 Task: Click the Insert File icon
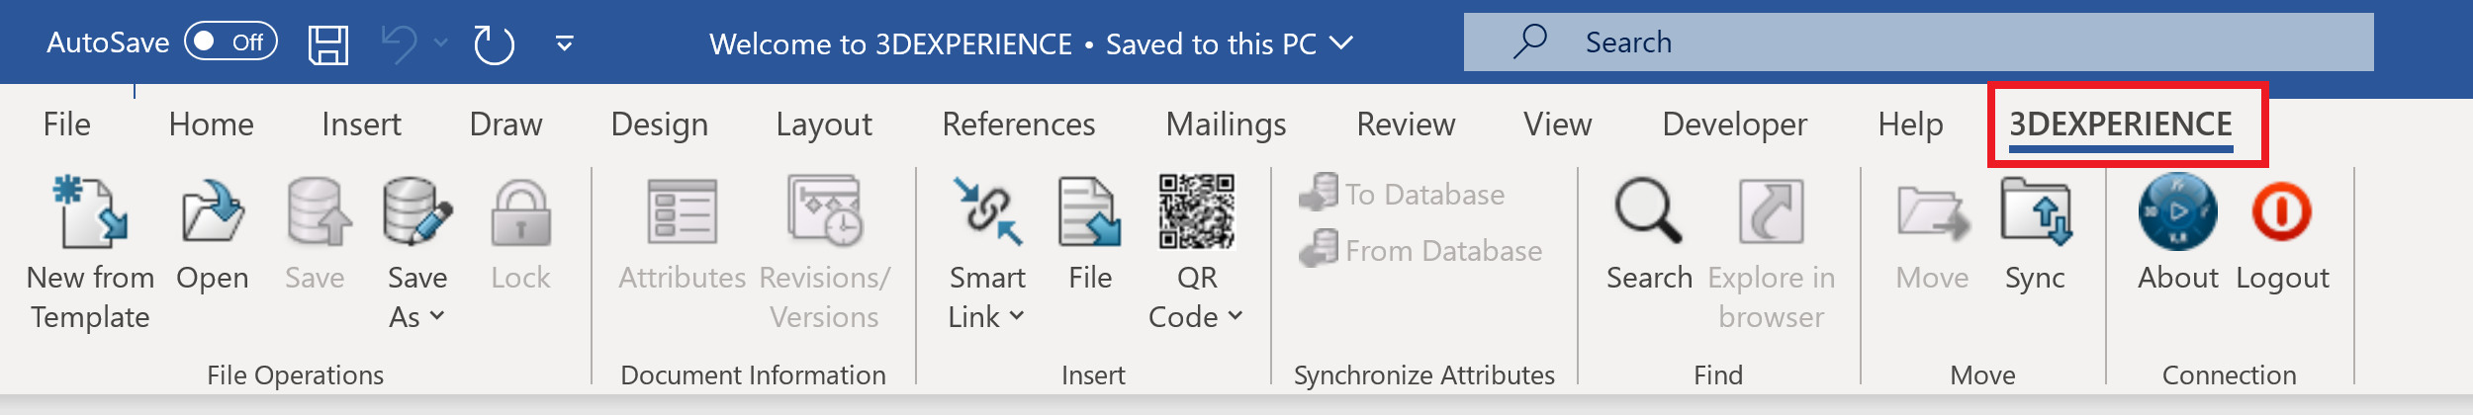tap(1089, 211)
